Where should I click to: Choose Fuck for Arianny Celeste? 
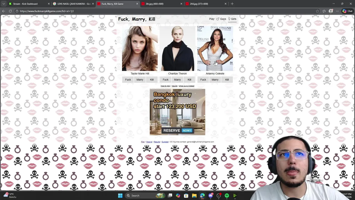203,80
